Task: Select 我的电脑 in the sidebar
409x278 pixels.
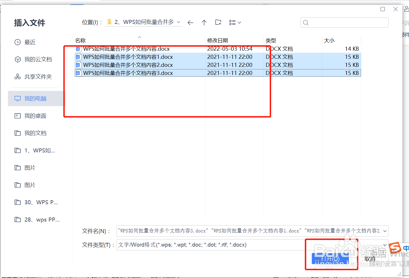Action: 36,99
